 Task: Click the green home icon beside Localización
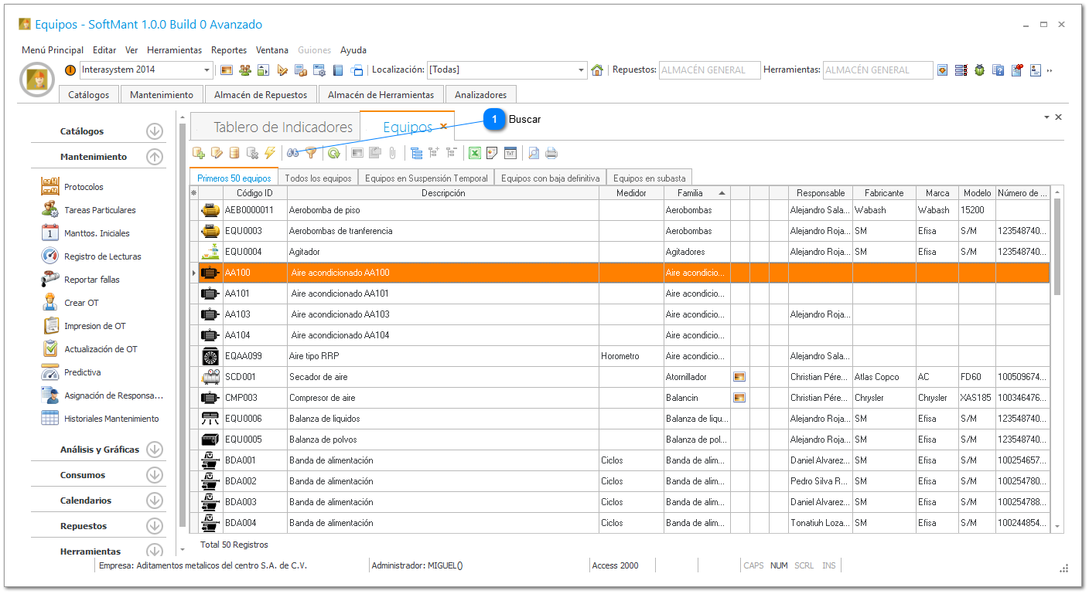pos(597,70)
